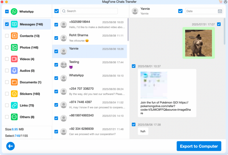
Task: Click Uncheck the +8619974993340 chat checkbox
Action: coord(56,118)
